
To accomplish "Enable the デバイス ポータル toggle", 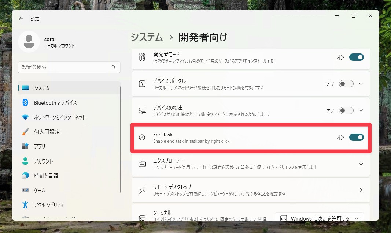I will 346,84.
